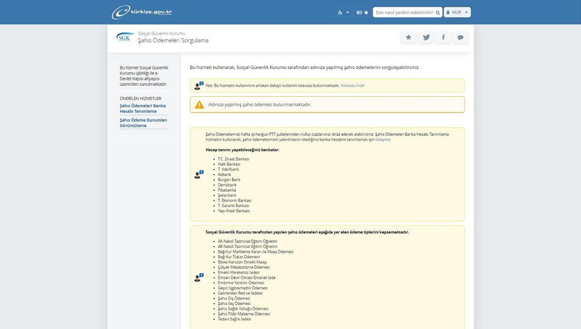Share the page on Facebook
The image size is (581, 329).
(x=443, y=37)
